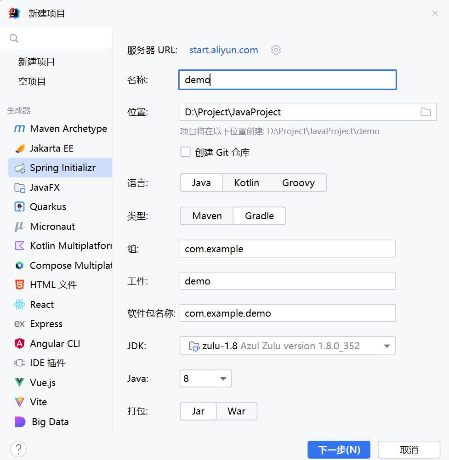Screen dimensions: 449x460
Task: Click the Maven Archetype generator icon
Action: (x=19, y=129)
